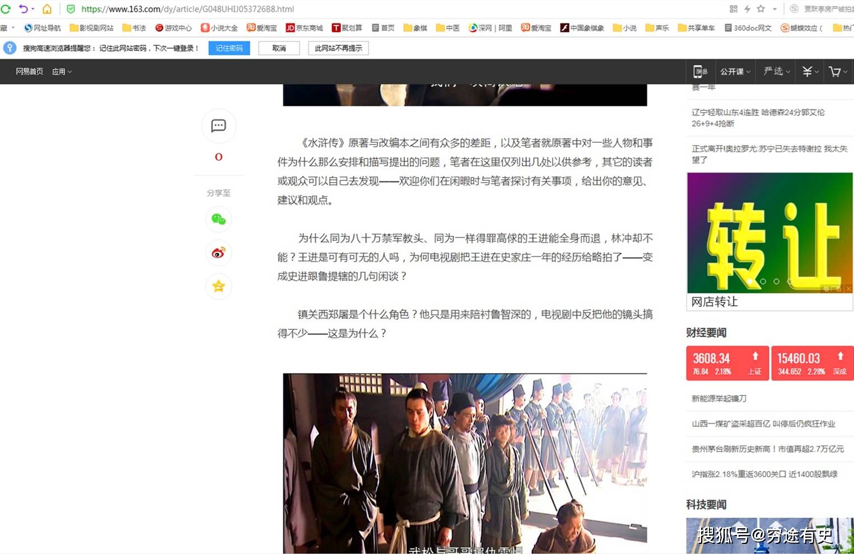
Task: Click the address bar URL field
Action: [392, 9]
